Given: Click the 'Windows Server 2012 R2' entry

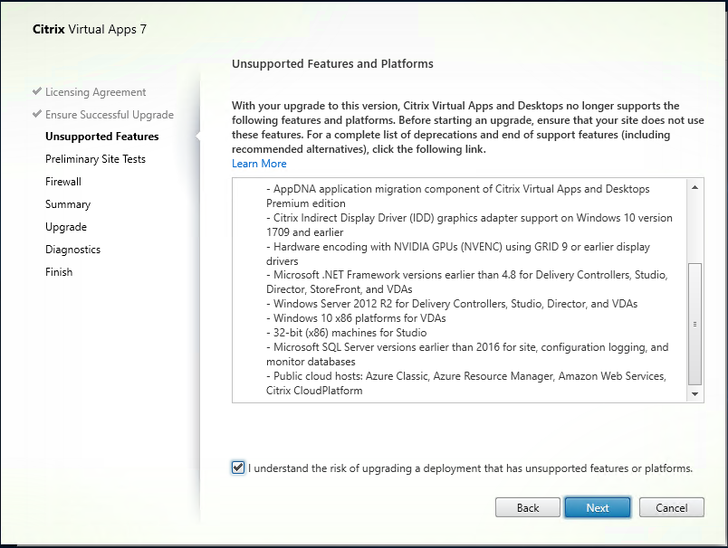Looking at the screenshot, I should [452, 304].
